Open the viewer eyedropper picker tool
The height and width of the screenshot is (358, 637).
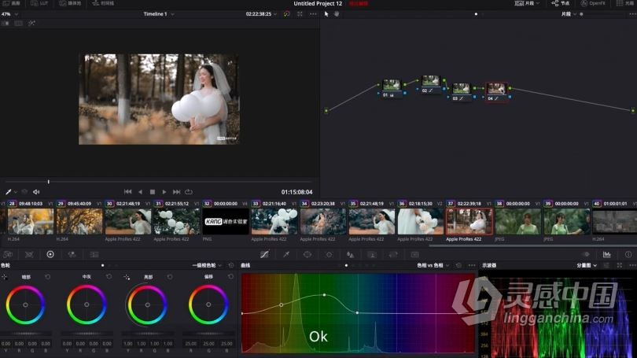tap(8, 192)
